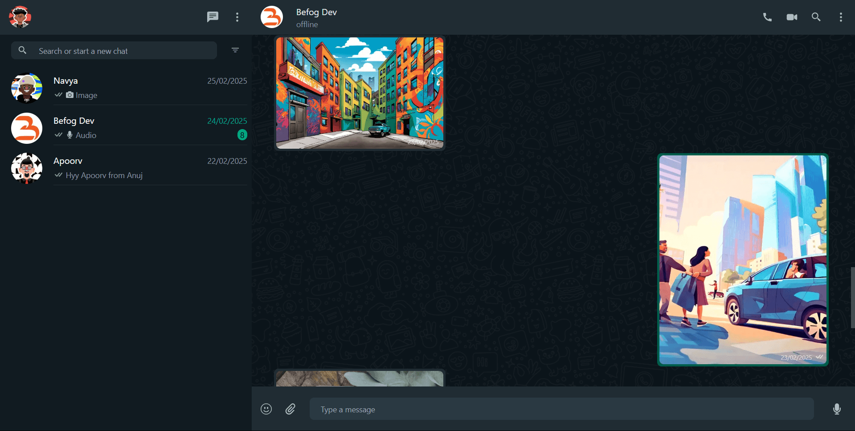The image size is (855, 431).
Task: Start a video call with Befog Dev
Action: point(792,17)
